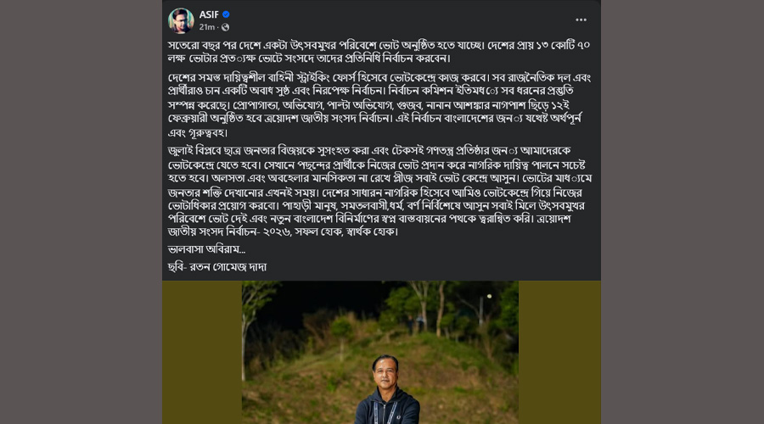Viewport: 764px width, 424px height.
Task: Click the blue verified badge beside ASIF
Action: click(226, 14)
